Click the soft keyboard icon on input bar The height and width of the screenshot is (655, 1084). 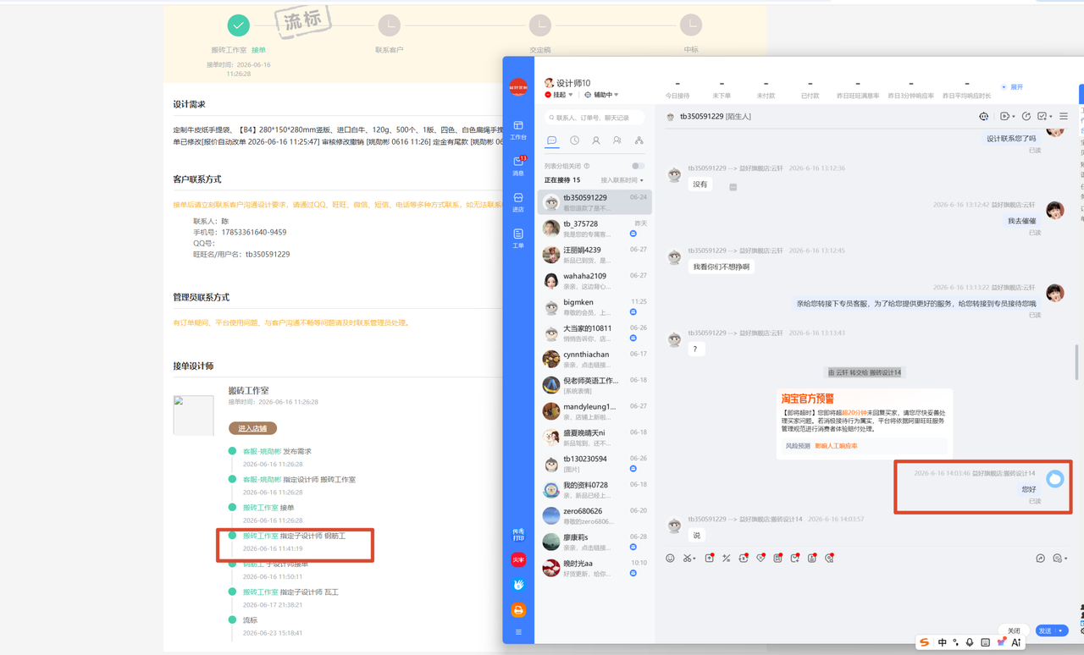tap(985, 643)
